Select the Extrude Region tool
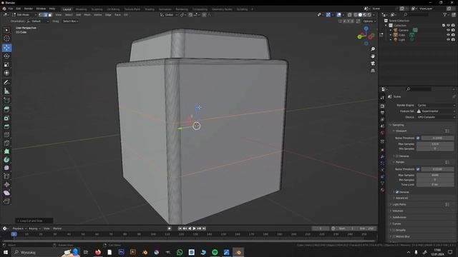 [6, 109]
